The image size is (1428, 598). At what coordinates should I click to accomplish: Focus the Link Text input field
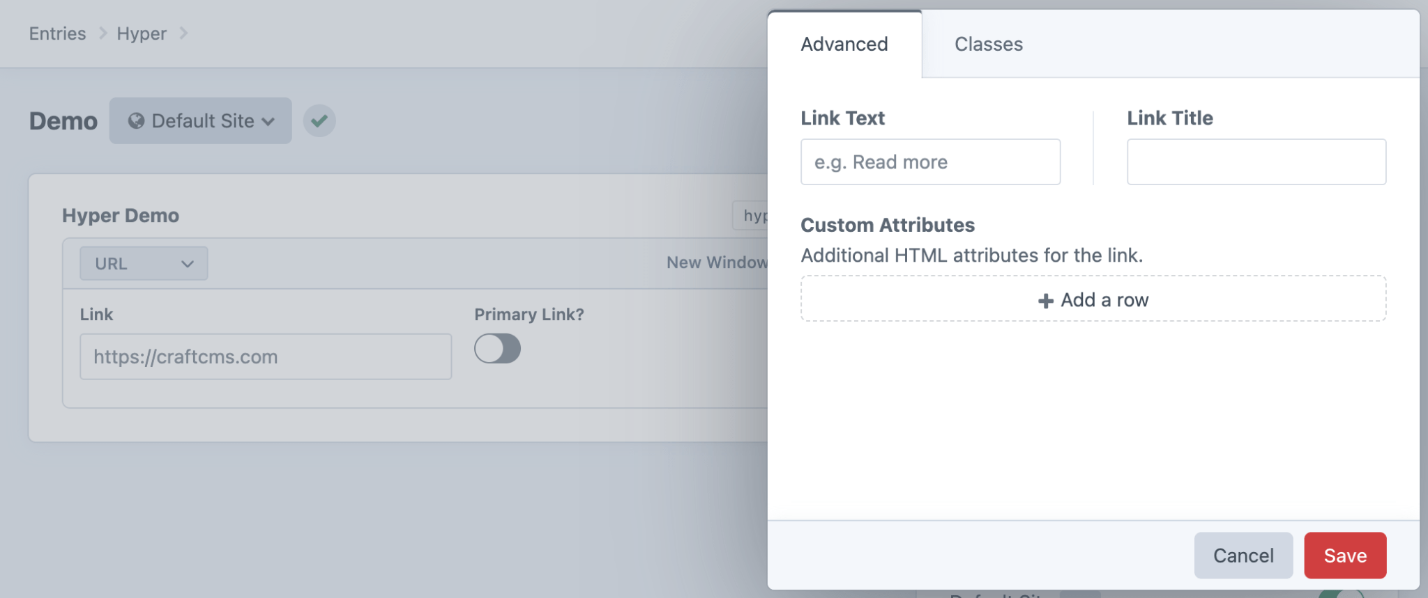click(x=930, y=162)
